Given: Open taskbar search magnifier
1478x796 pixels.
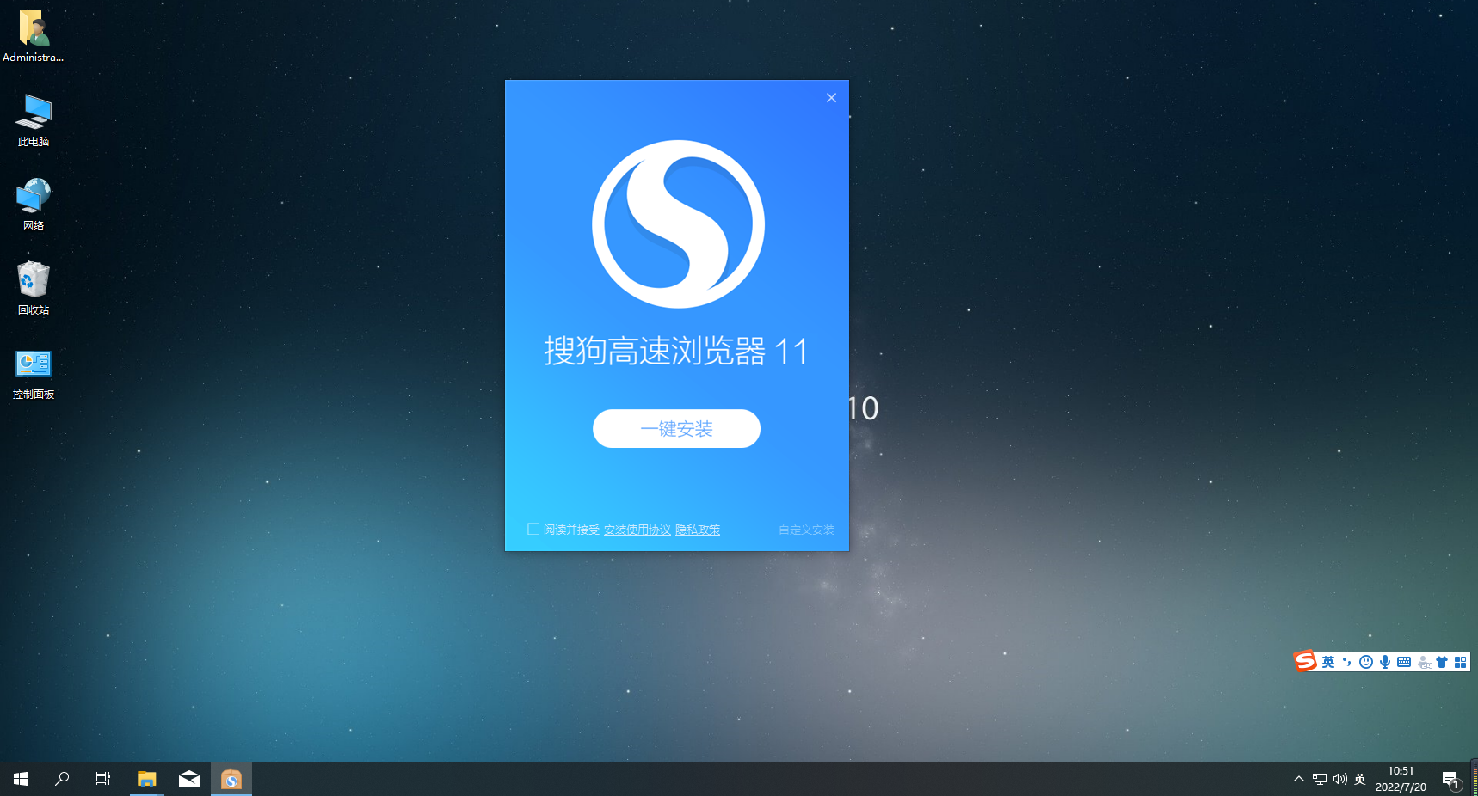Looking at the screenshot, I should [x=62, y=779].
